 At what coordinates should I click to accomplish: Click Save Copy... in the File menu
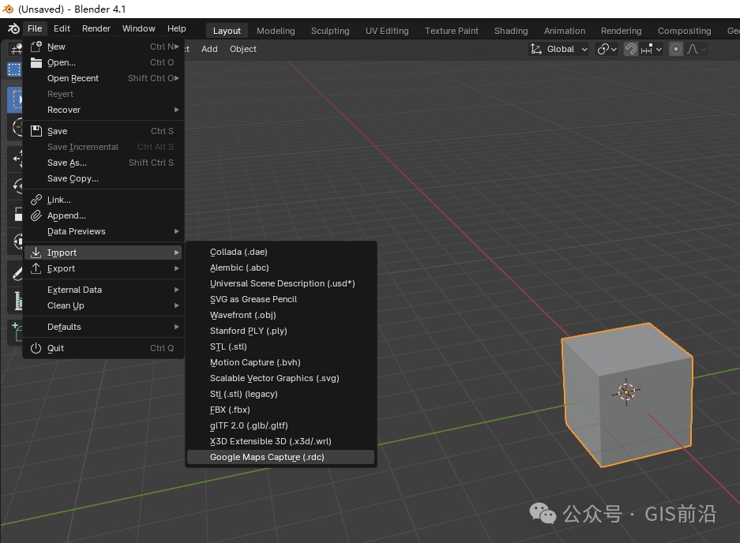103,178
